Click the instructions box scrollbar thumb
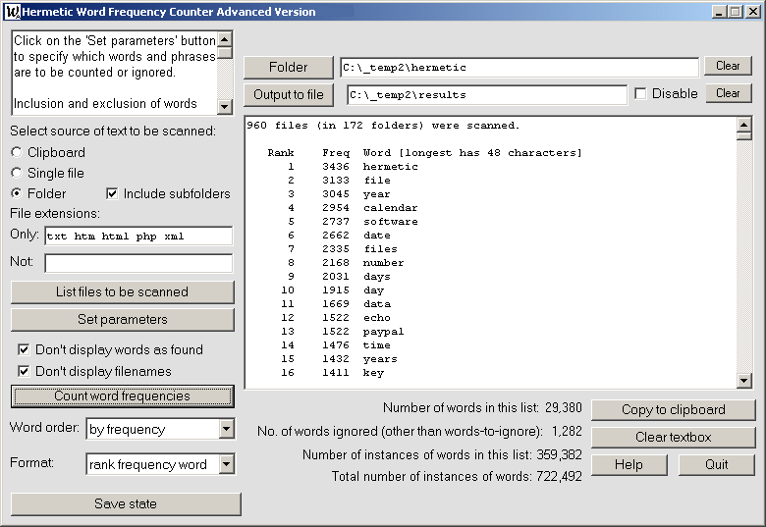Image resolution: width=766 pixels, height=527 pixels. [x=224, y=53]
